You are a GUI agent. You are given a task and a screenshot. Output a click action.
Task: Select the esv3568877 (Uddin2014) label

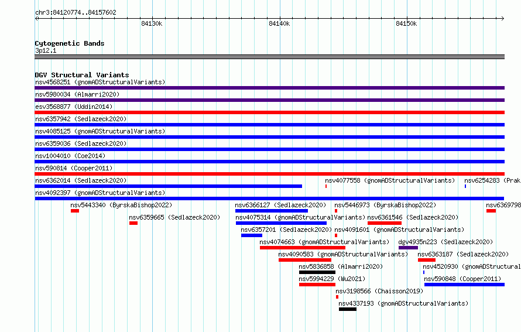click(x=74, y=107)
